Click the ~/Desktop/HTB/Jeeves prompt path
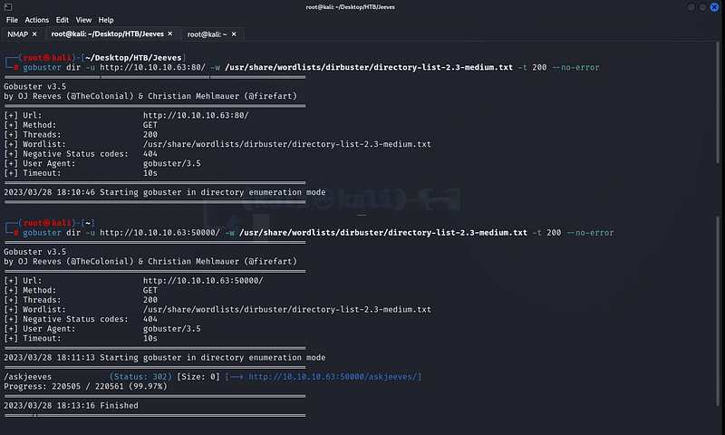 click(133, 58)
